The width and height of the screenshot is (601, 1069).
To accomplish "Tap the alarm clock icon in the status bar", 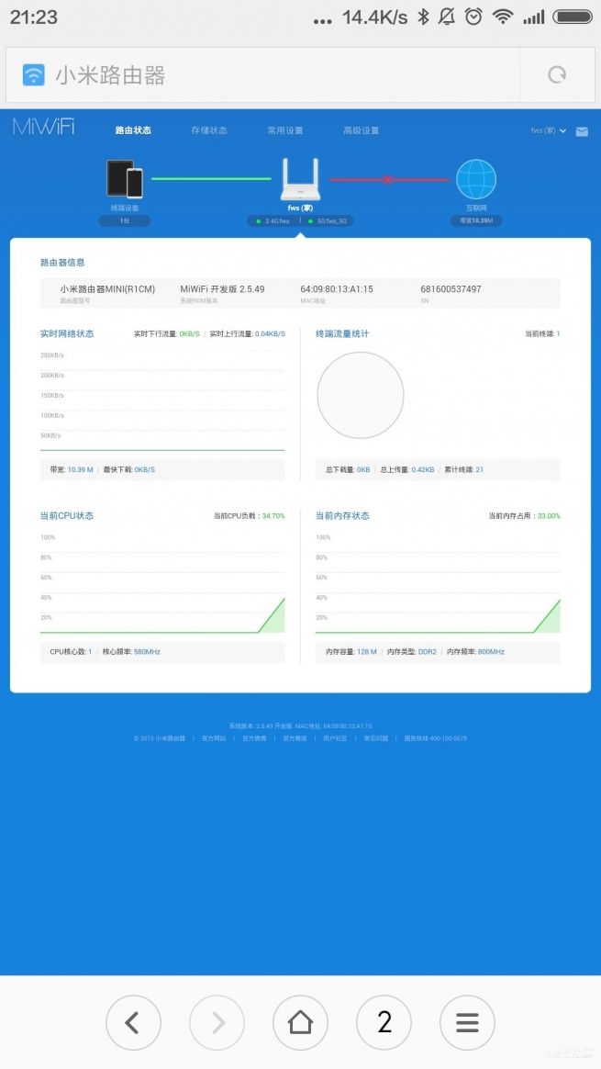I will pyautogui.click(x=473, y=17).
